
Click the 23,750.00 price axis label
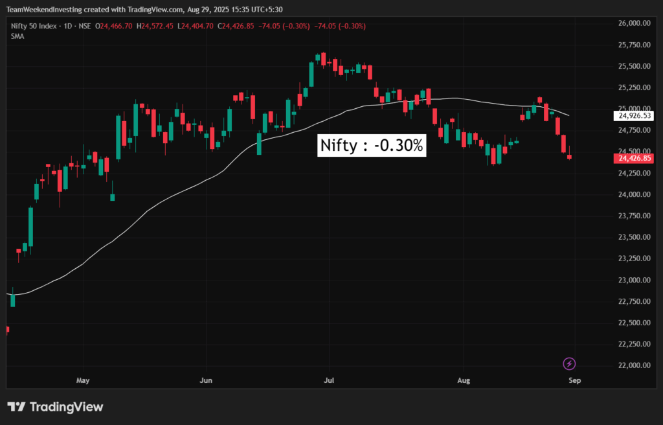coord(635,216)
